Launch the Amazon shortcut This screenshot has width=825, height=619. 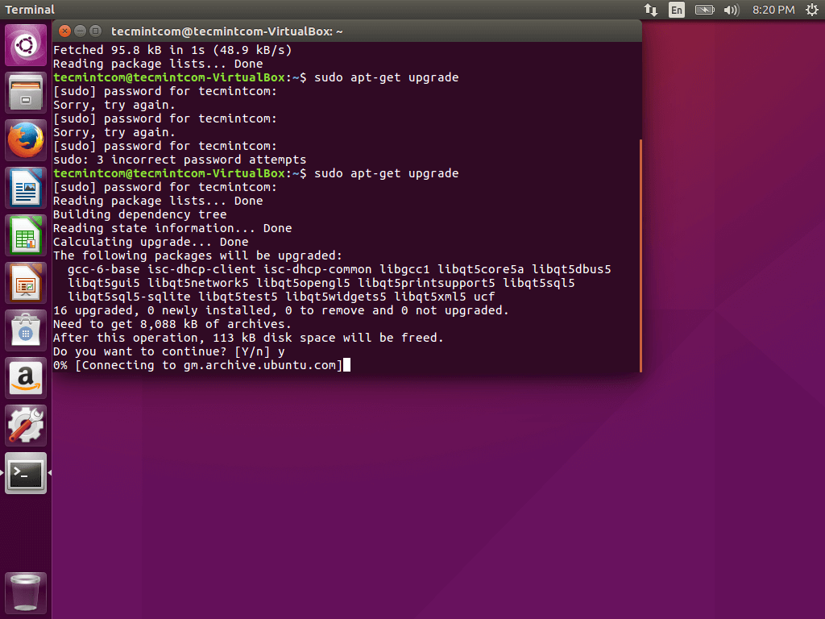[x=25, y=377]
